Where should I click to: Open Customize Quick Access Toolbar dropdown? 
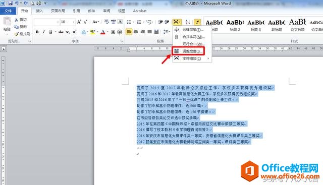point(45,4)
